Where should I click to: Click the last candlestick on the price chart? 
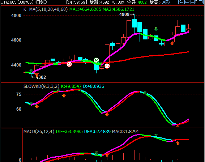[x=188, y=29]
